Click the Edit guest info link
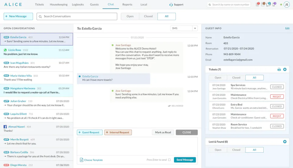The image size is (293, 168). click(287, 28)
